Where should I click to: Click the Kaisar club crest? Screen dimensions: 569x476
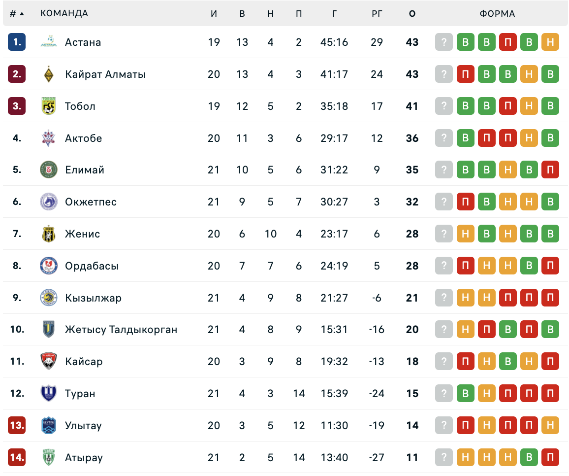[48, 361]
